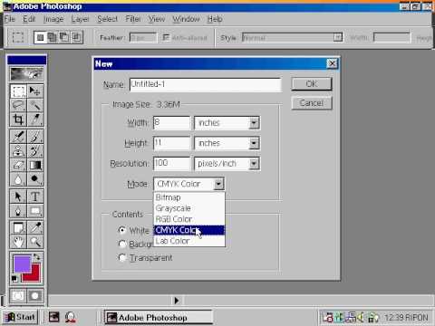The width and height of the screenshot is (435, 326).
Task: Open the Layer menu
Action: pyautogui.click(x=80, y=19)
